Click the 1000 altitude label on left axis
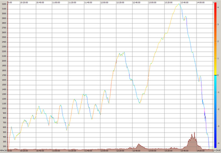The image size is (221, 153). (x=4, y=108)
